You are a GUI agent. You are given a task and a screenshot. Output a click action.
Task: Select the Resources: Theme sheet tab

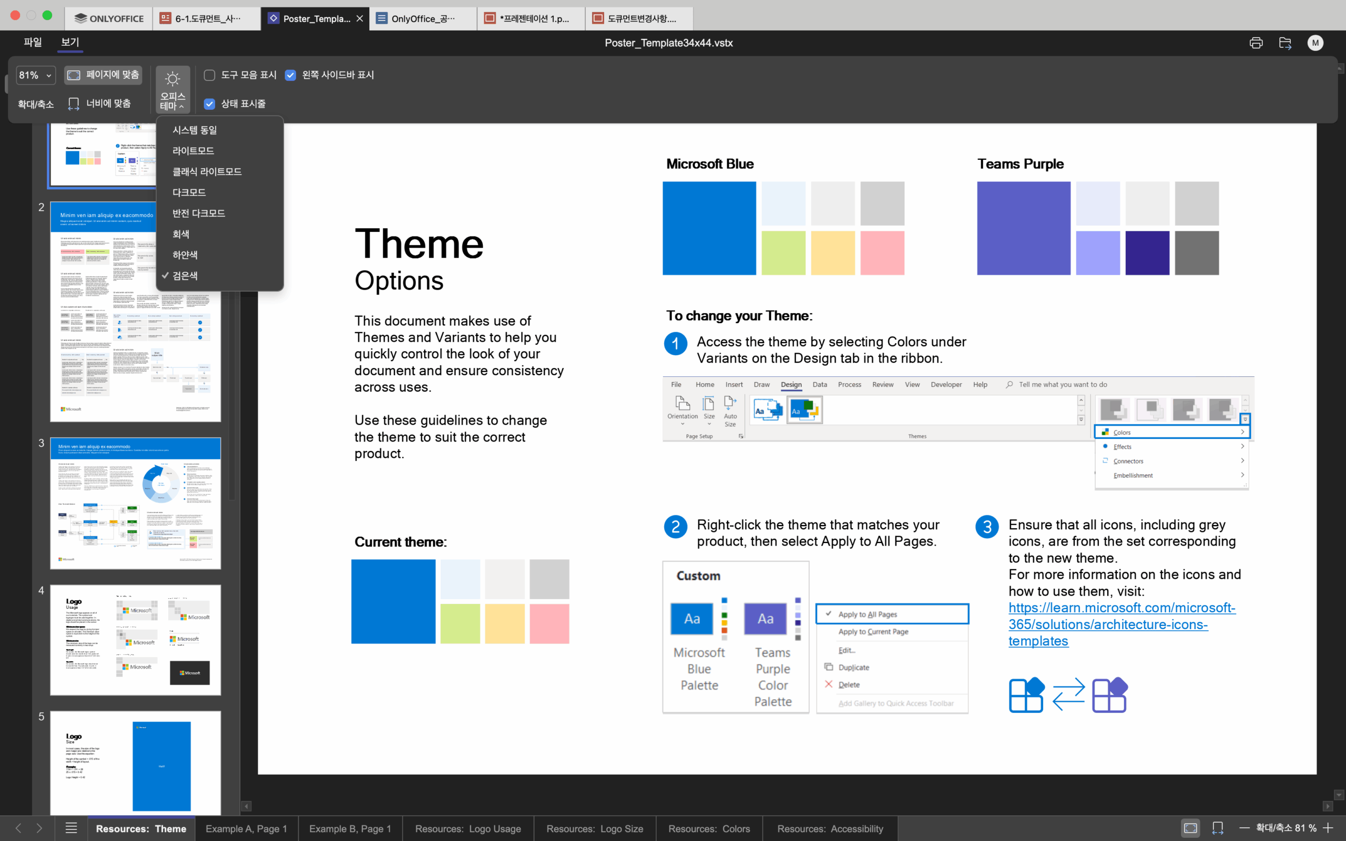click(141, 828)
